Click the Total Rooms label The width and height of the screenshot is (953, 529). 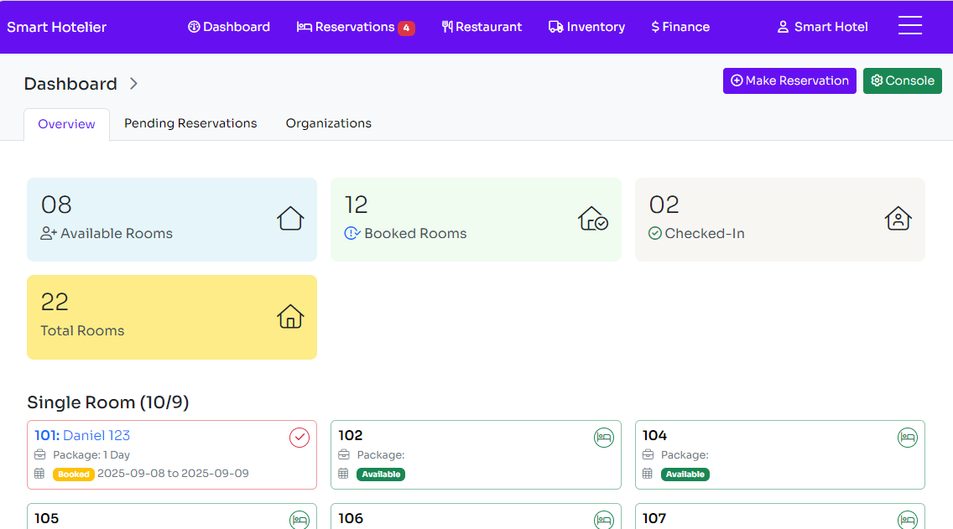[x=83, y=330]
